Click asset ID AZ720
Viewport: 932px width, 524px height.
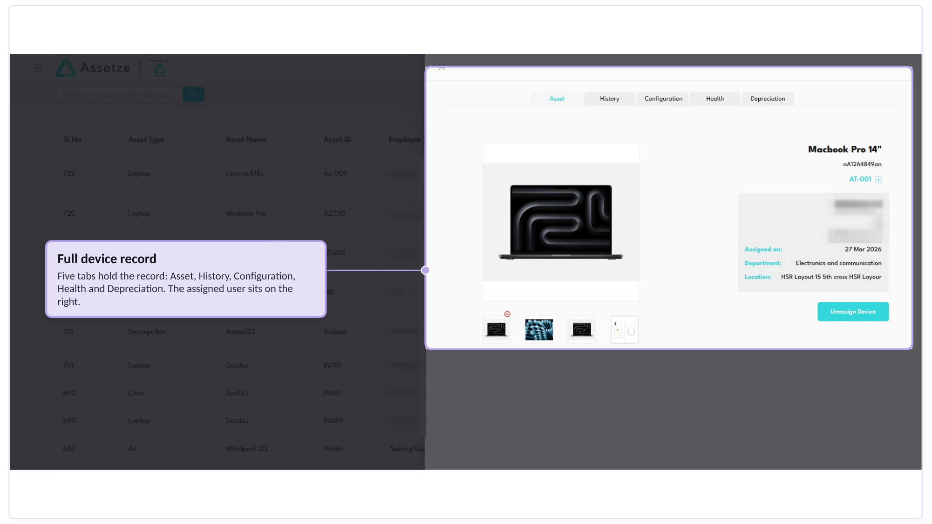334,213
